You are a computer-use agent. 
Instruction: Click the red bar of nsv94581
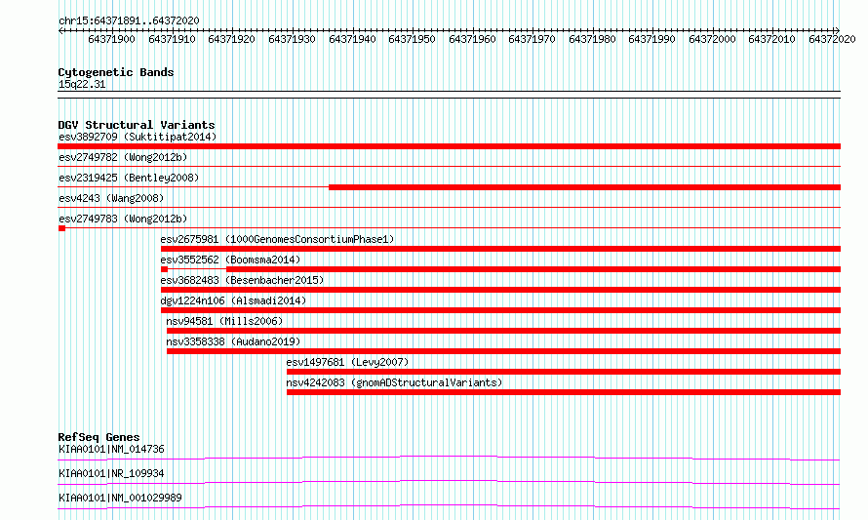[504, 331]
